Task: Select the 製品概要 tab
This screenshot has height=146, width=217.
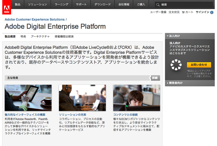Action: [10, 37]
